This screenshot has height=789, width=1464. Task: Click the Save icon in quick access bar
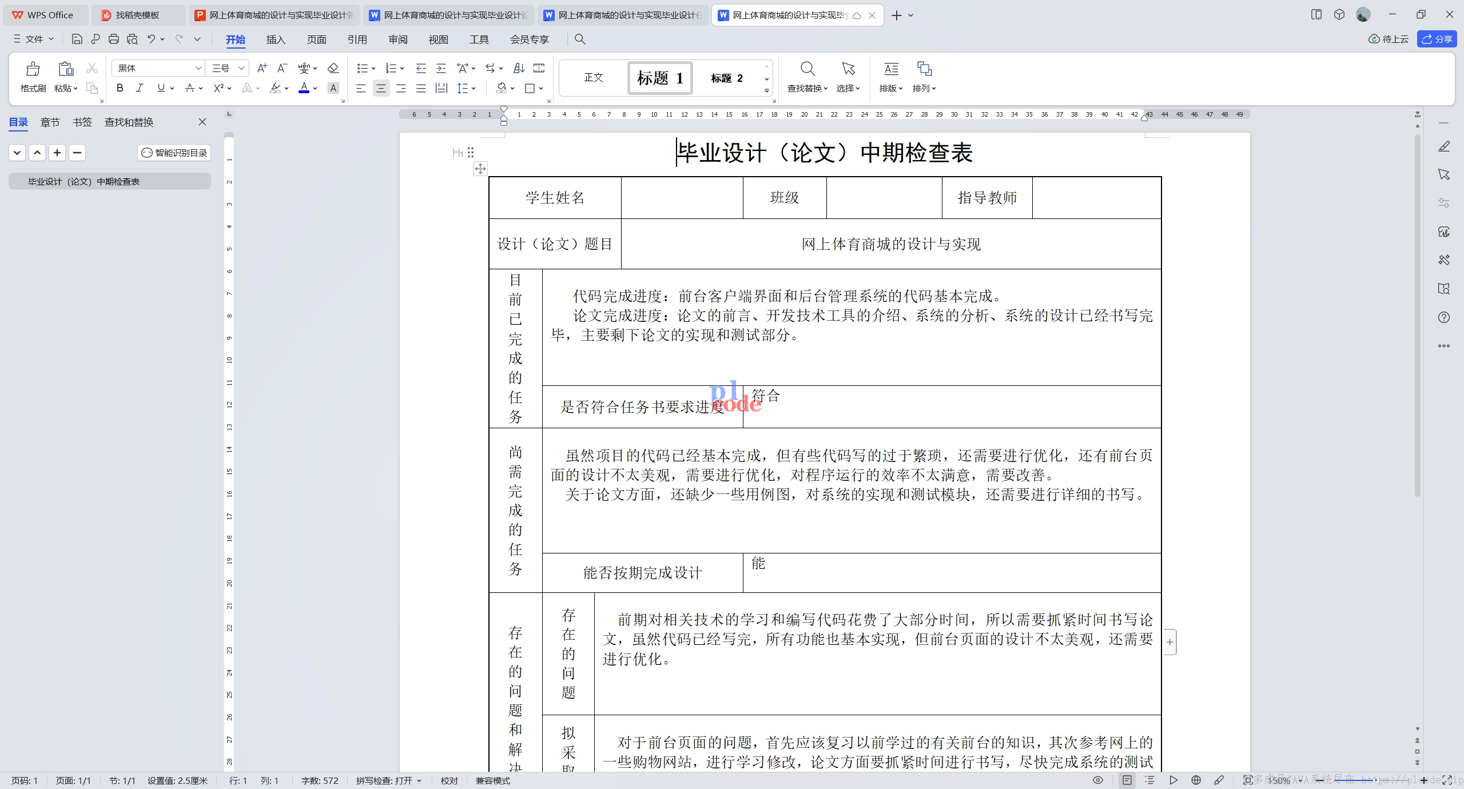(77, 39)
